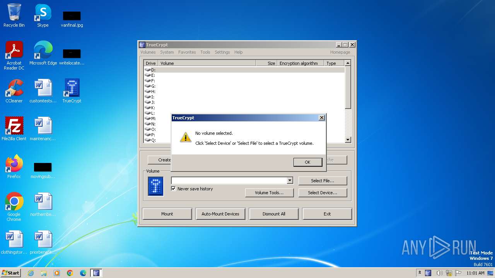This screenshot has width=495, height=278.
Task: Click the Auto-Mount Devices button
Action: click(220, 214)
